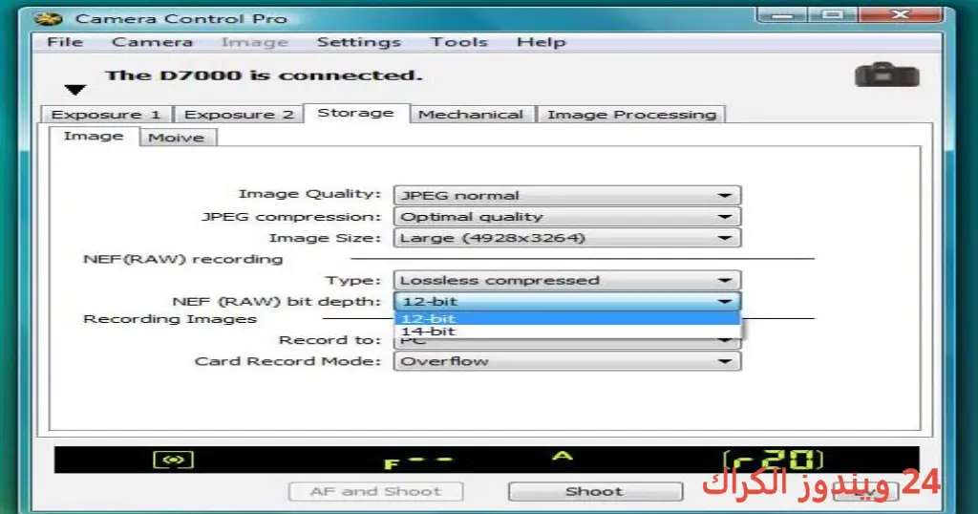Switch to the Mechanical tab

[x=471, y=114]
